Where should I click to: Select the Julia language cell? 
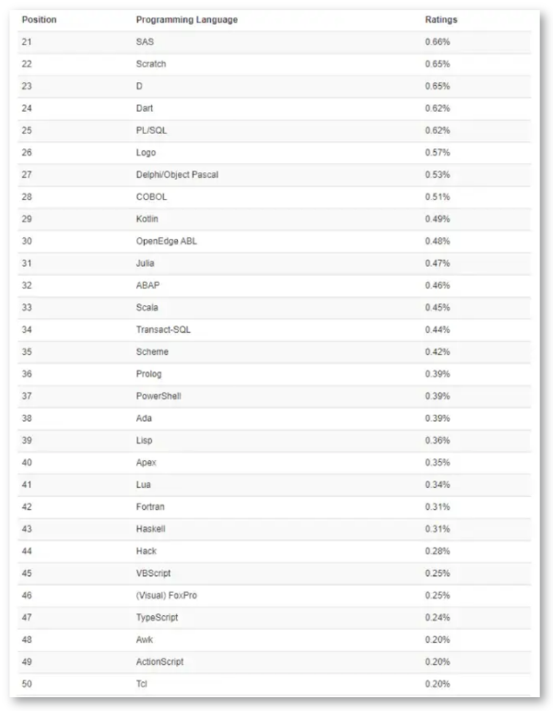[x=146, y=263]
